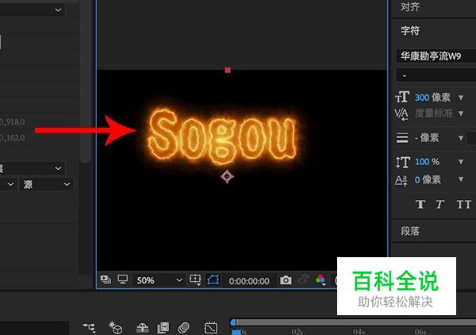Image resolution: width=476 pixels, height=335 pixels.
Task: Click the value ending in ,918.0
Action: point(12,122)
